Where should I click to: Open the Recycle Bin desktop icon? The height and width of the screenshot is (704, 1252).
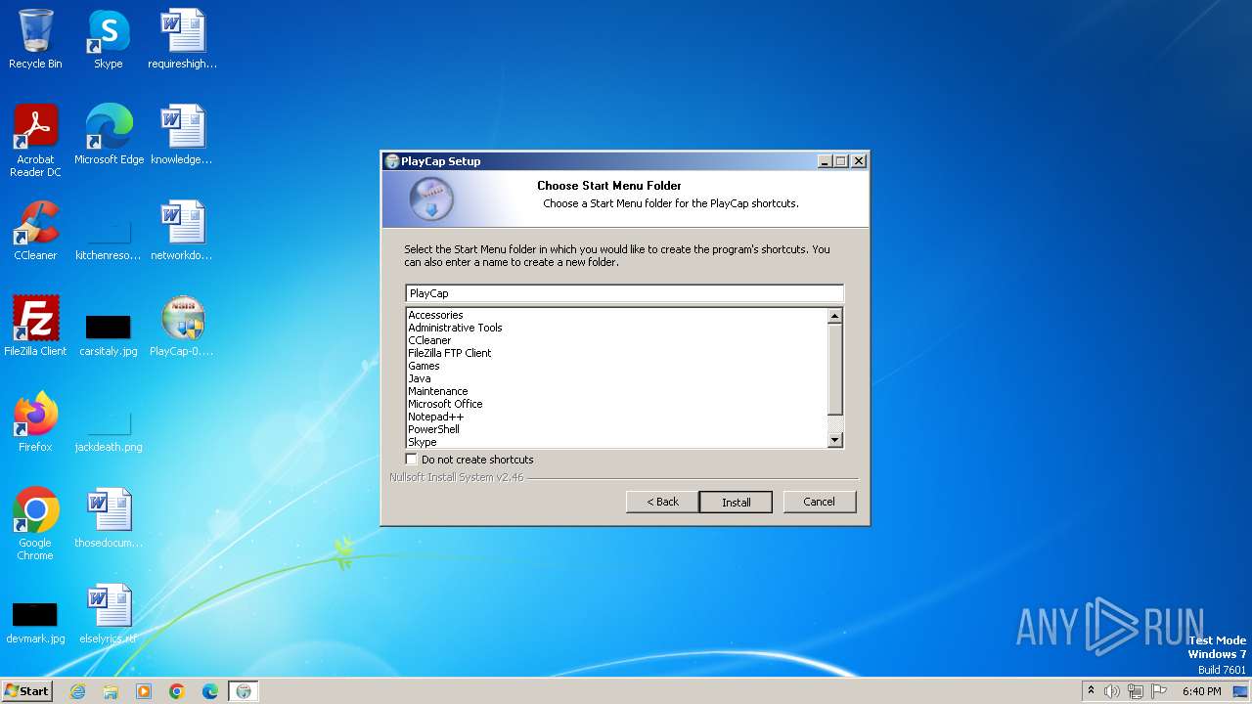35,39
